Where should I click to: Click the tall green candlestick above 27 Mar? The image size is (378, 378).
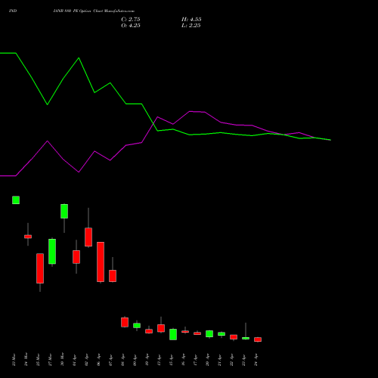coord(52,252)
